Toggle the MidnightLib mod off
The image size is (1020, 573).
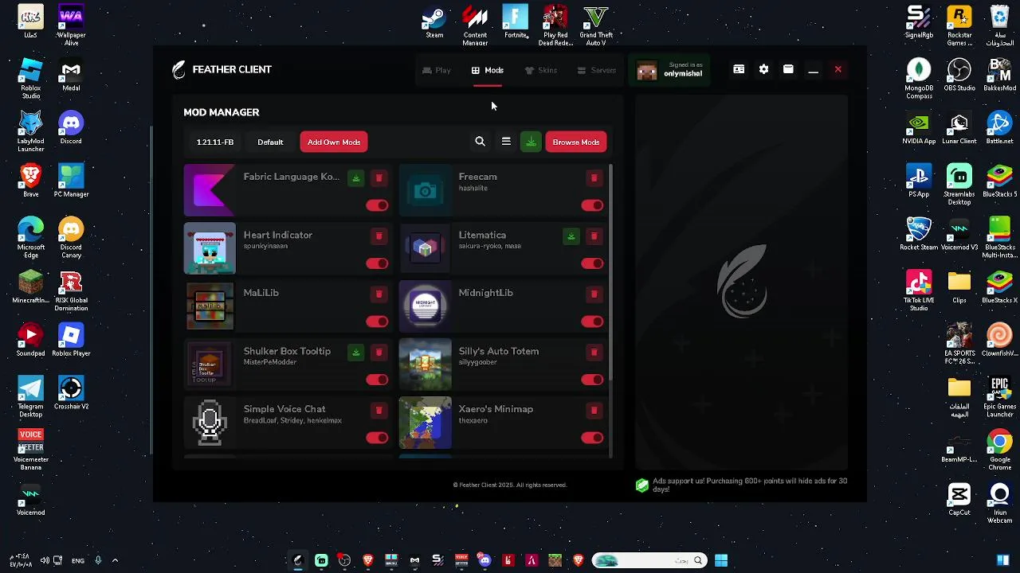tap(592, 322)
